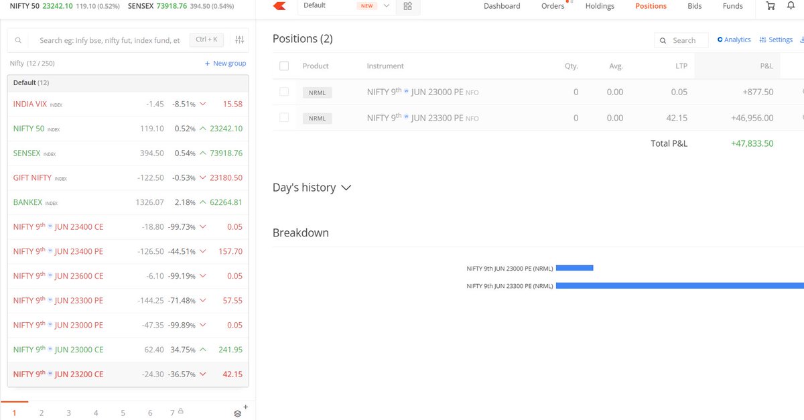Sort positions by the Qty. column
The image size is (804, 420).
tap(571, 66)
